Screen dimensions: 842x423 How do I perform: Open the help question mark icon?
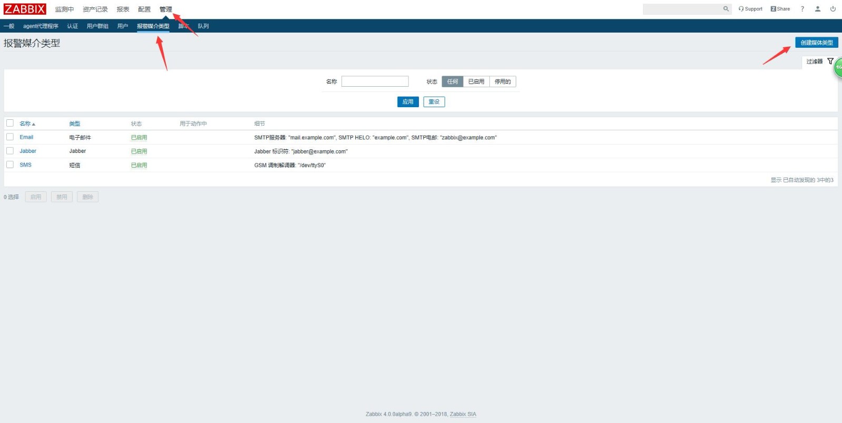[803, 9]
